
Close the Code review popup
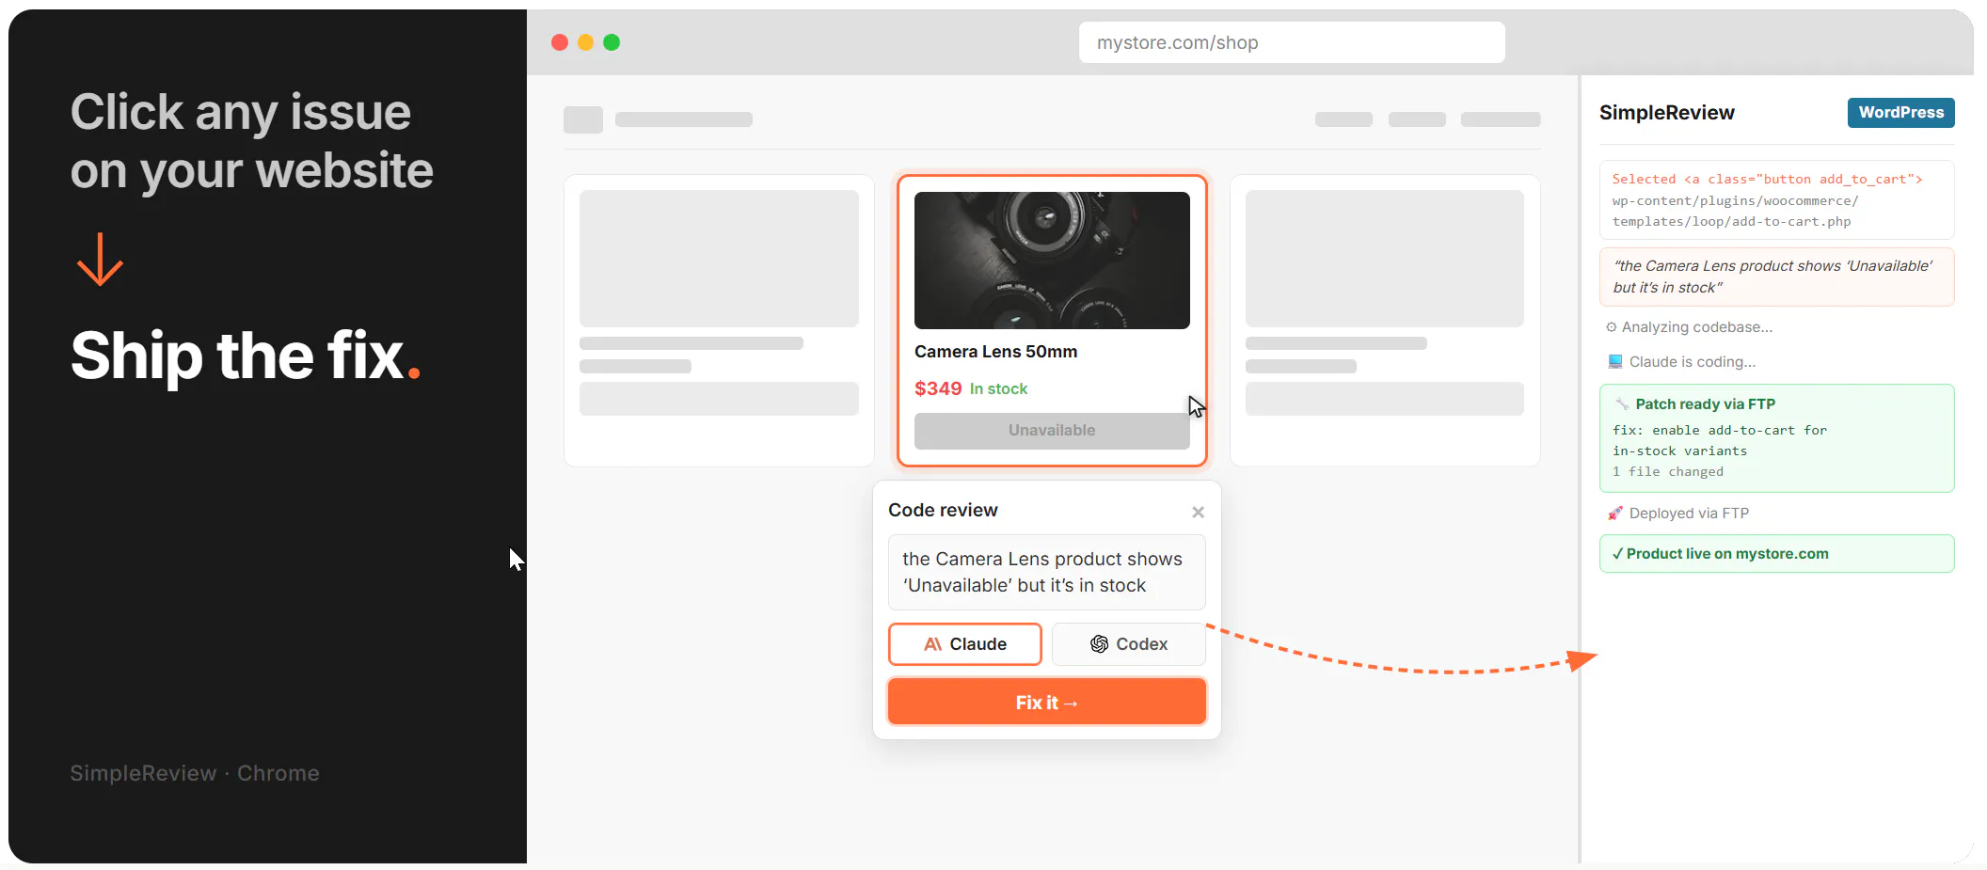point(1198,512)
